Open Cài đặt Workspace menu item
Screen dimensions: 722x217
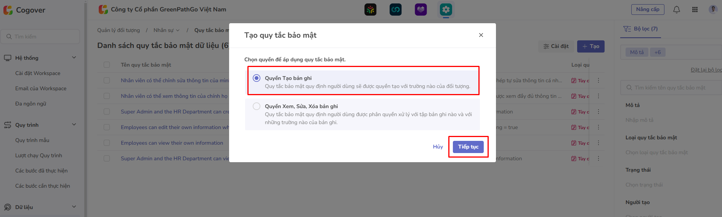point(38,73)
